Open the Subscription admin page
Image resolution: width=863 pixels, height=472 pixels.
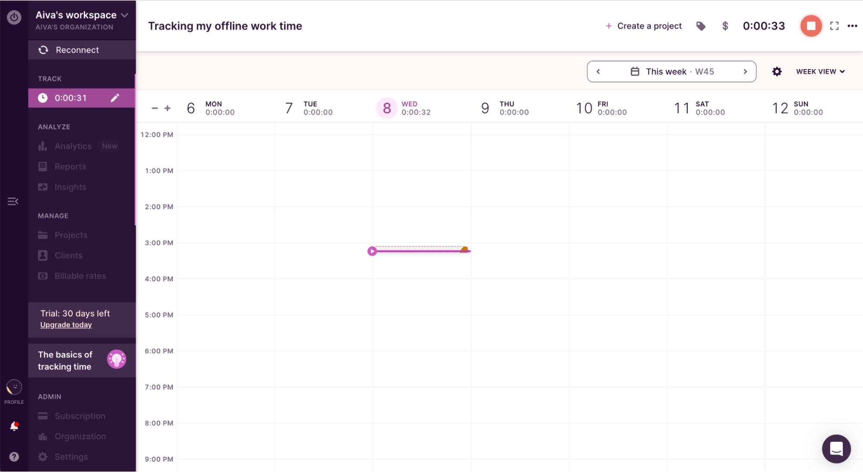pyautogui.click(x=79, y=415)
